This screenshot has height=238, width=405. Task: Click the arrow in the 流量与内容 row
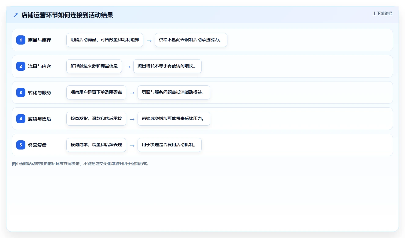click(128, 67)
